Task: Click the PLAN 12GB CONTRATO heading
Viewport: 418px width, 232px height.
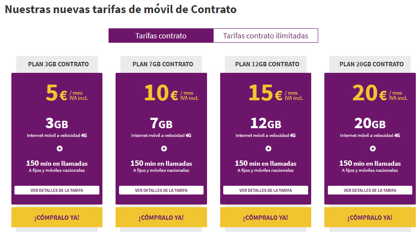Action: click(267, 64)
